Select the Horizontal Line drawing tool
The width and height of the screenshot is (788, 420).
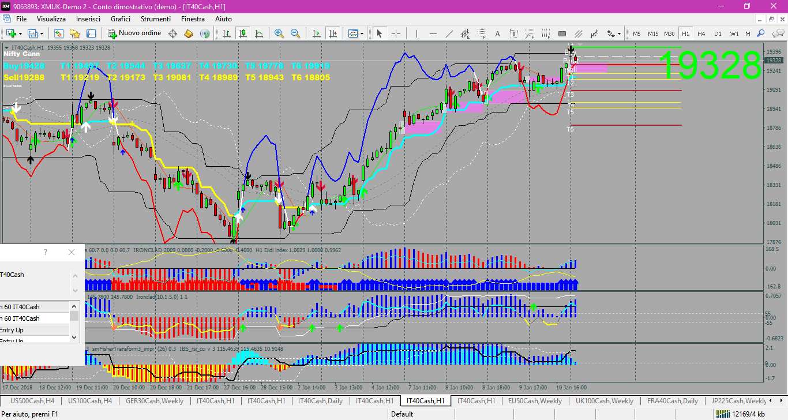433,33
